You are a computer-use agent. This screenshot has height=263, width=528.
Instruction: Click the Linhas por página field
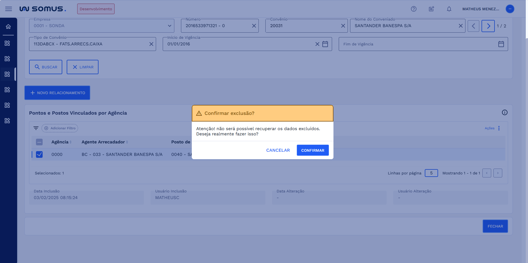coord(431,173)
